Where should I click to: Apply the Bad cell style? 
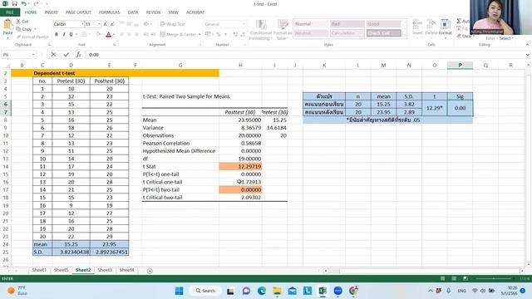[x=347, y=24]
